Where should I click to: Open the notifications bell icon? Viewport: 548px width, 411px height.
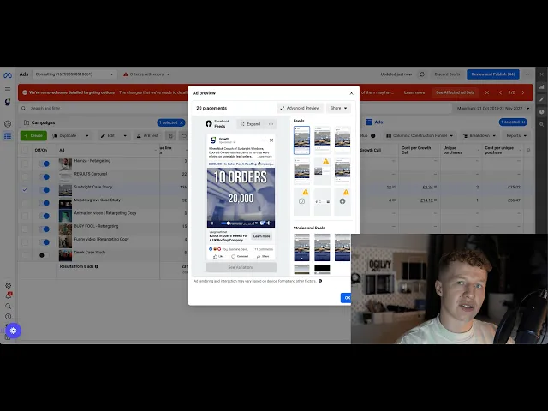pyautogui.click(x=8, y=295)
